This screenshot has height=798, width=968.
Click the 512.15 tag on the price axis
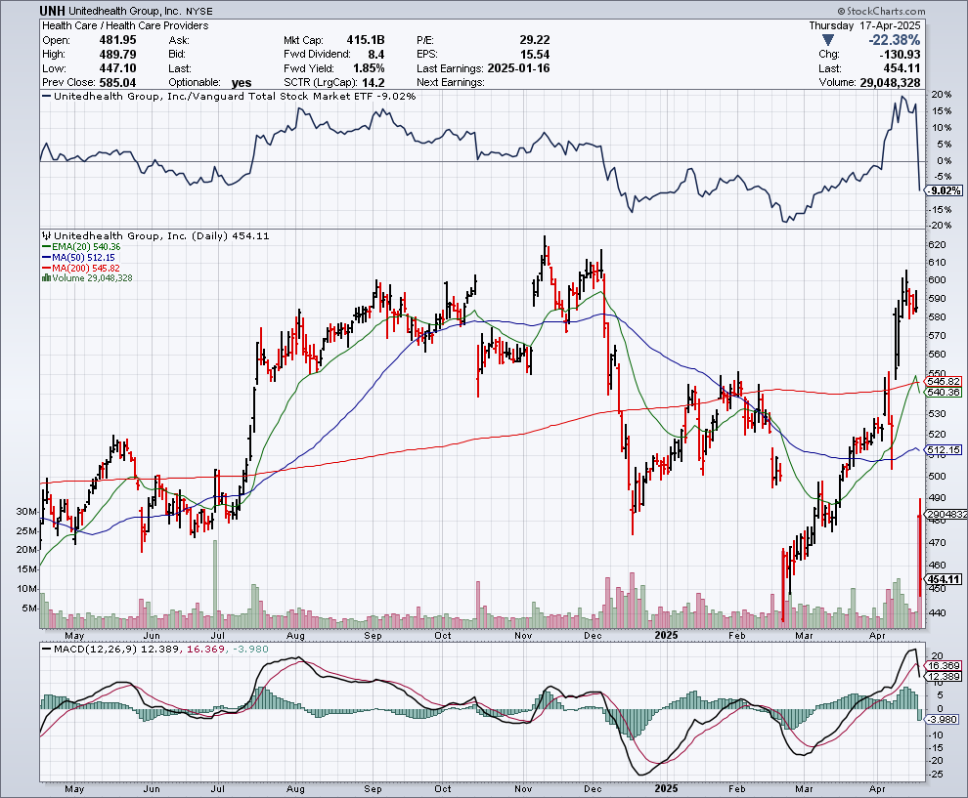click(944, 449)
